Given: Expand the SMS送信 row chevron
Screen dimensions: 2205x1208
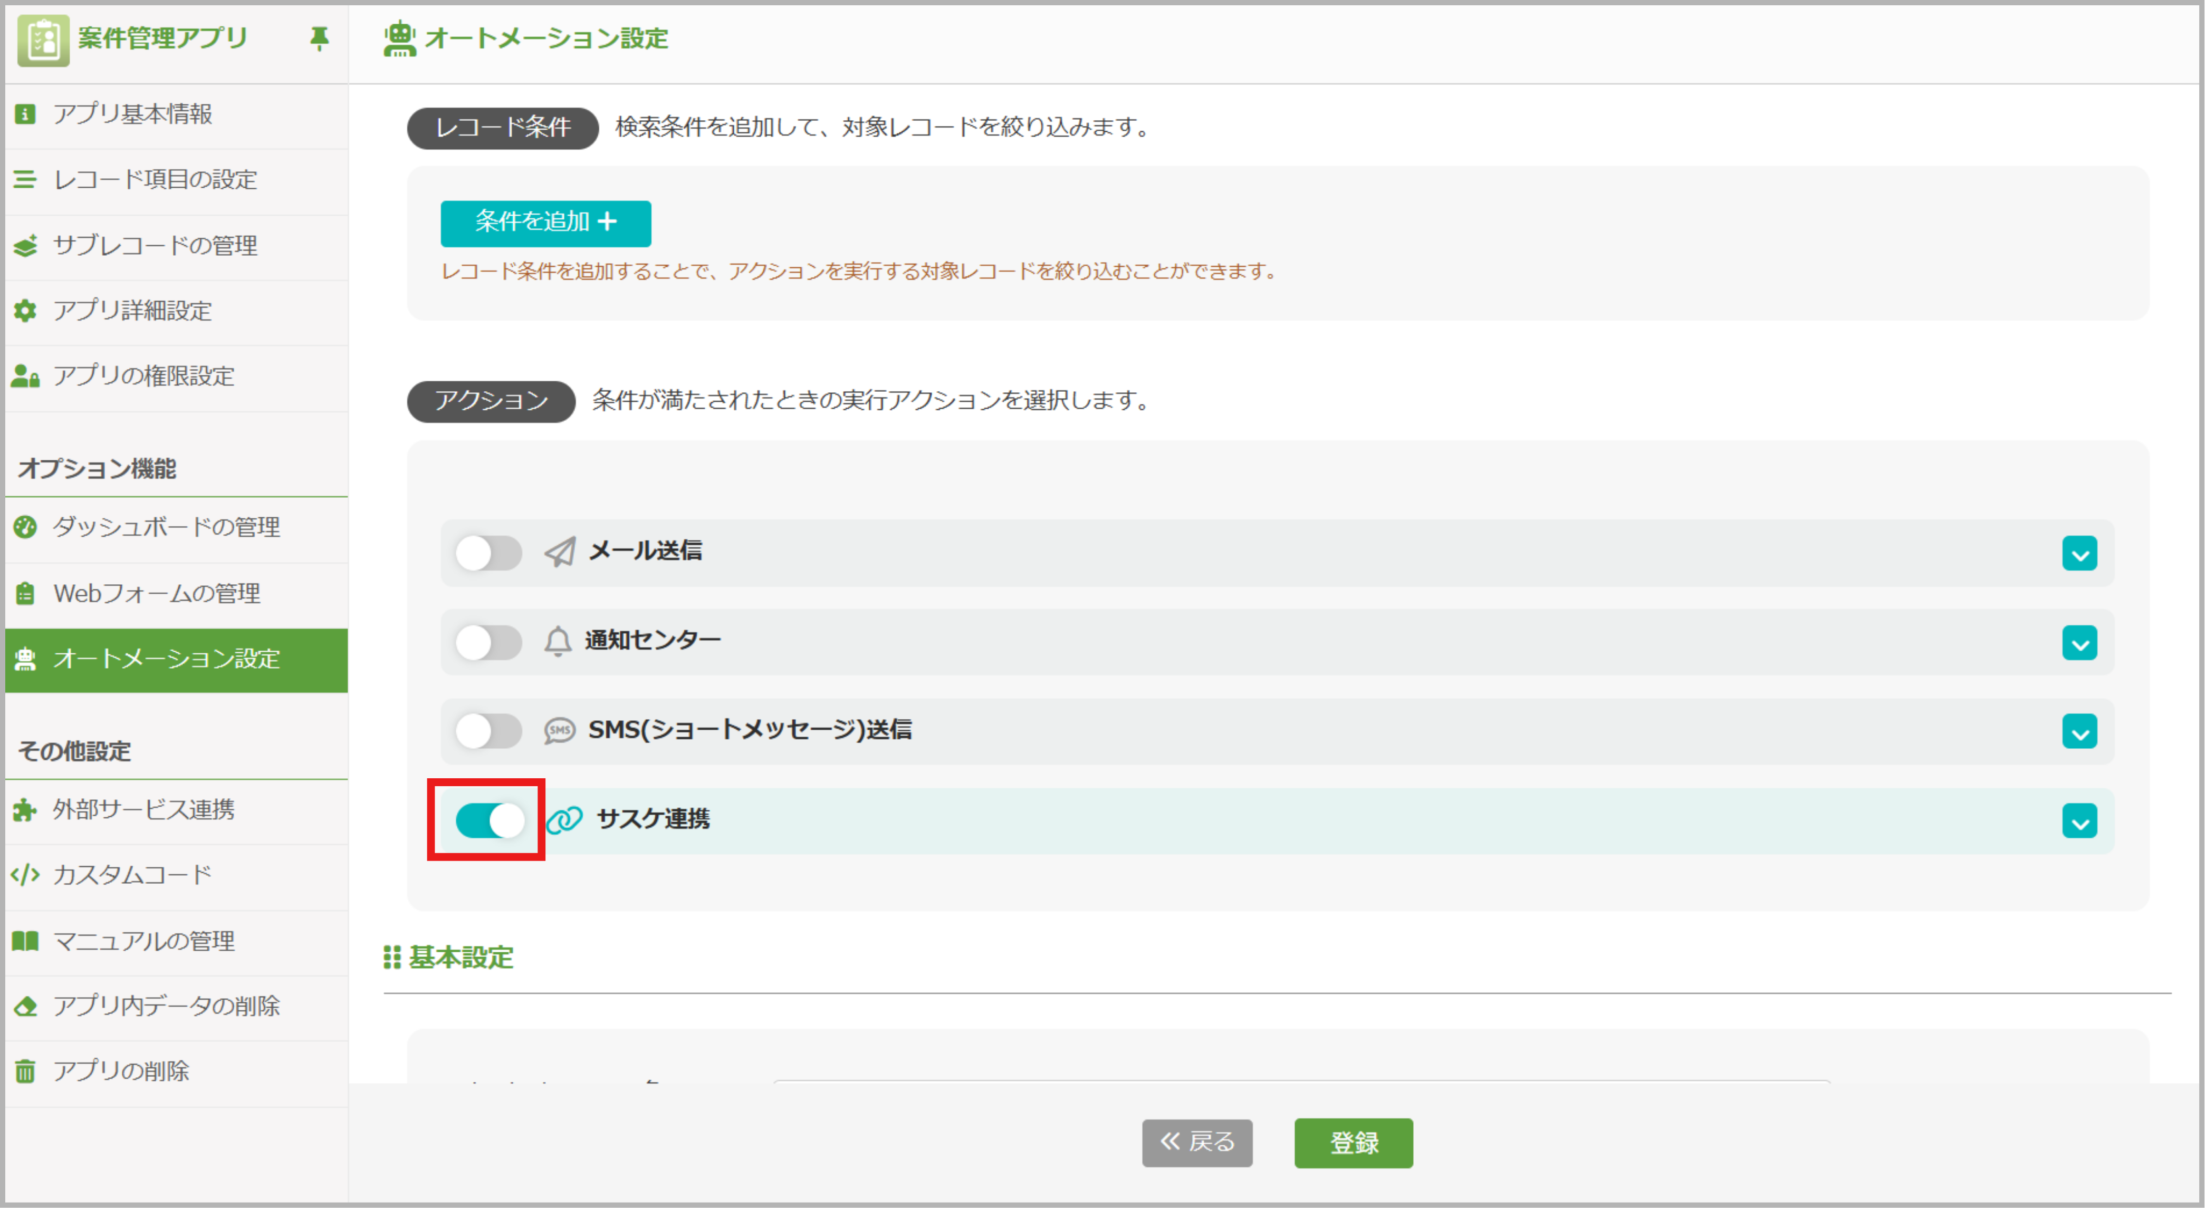Looking at the screenshot, I should point(2079,731).
